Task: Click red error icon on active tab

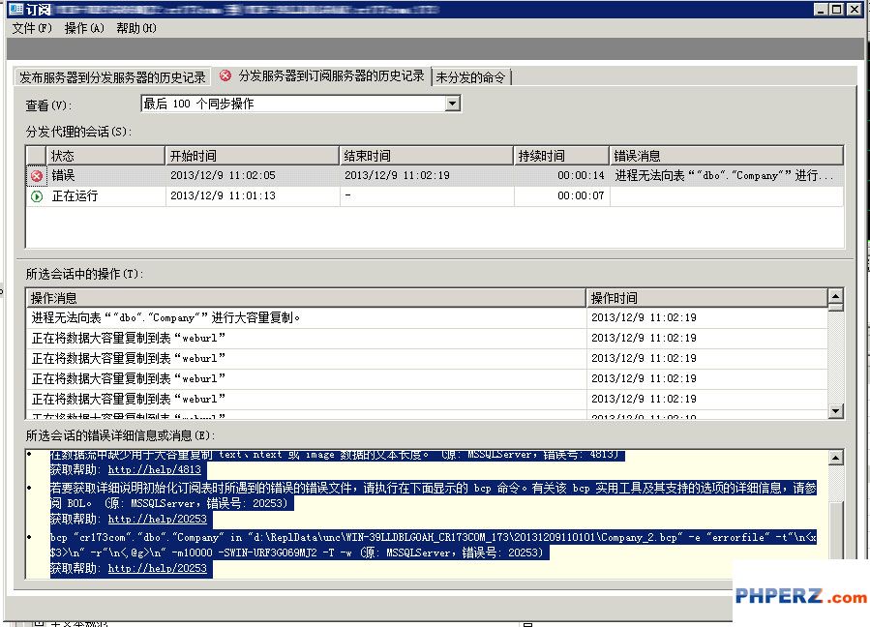Action: [225, 76]
